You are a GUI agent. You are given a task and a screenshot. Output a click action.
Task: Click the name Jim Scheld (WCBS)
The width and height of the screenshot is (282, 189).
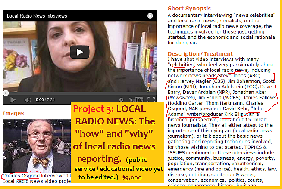219,98
